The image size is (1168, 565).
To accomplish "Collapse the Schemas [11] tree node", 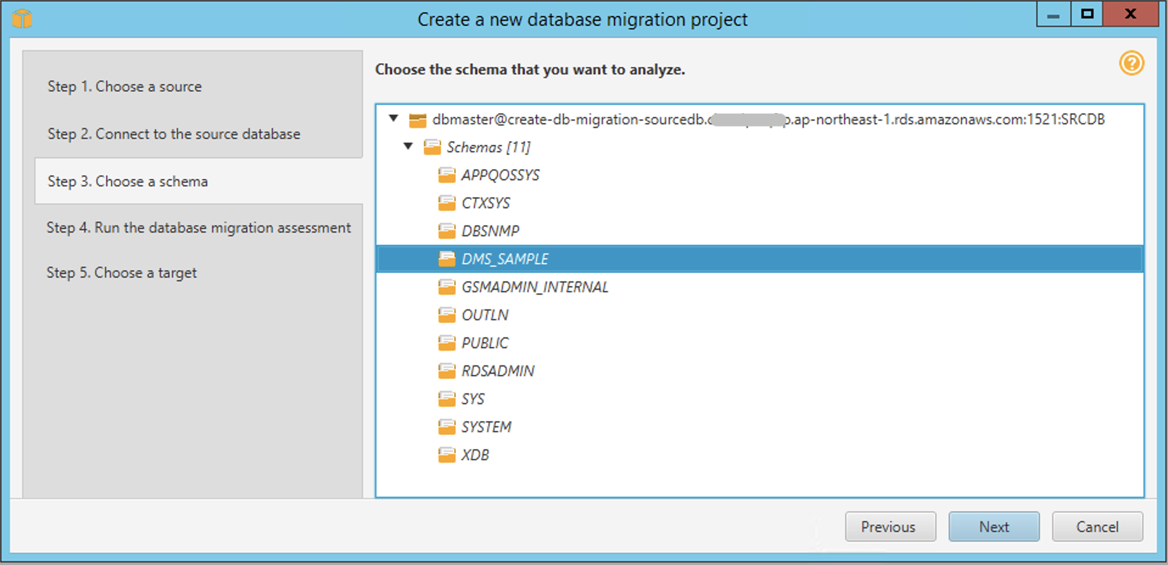I will (x=409, y=147).
